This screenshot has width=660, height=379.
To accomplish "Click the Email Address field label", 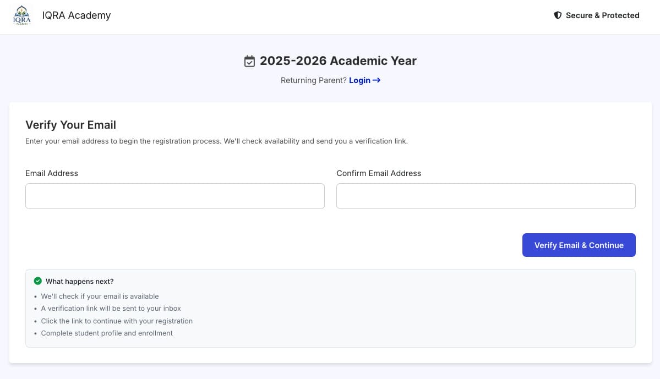I will tap(52, 173).
